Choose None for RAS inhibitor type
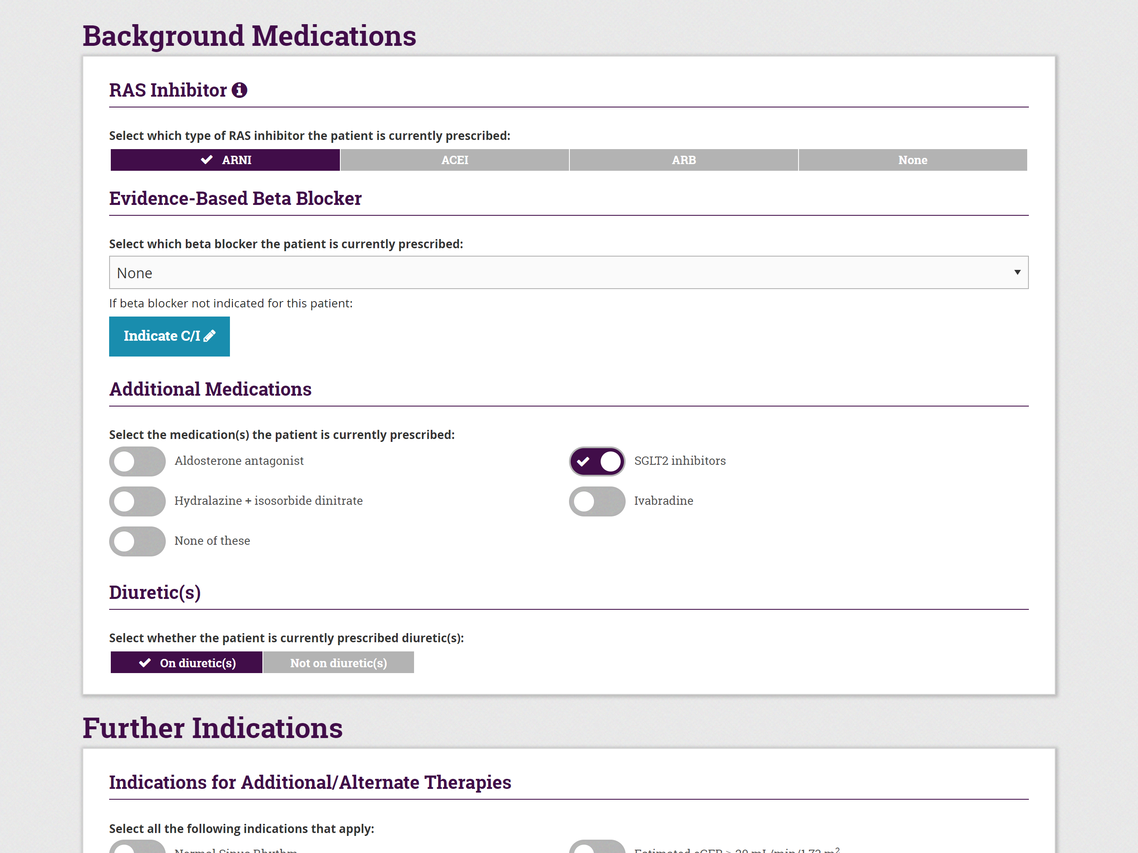The image size is (1138, 853). pos(913,160)
